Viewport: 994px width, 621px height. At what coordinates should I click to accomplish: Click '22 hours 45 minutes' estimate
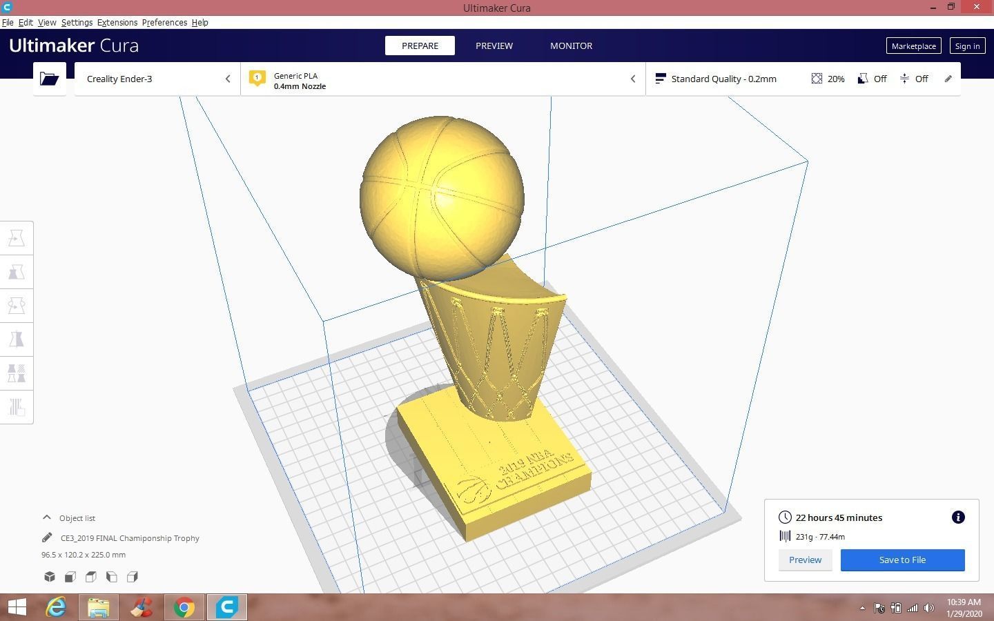pos(839,517)
